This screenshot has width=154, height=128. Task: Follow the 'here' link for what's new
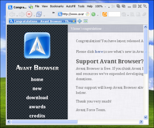tap(99, 51)
